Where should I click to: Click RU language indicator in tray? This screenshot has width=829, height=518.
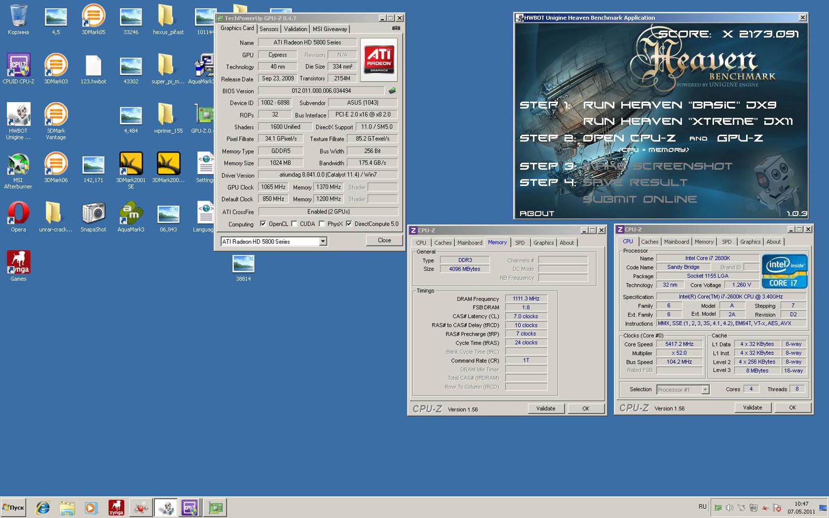pos(702,507)
